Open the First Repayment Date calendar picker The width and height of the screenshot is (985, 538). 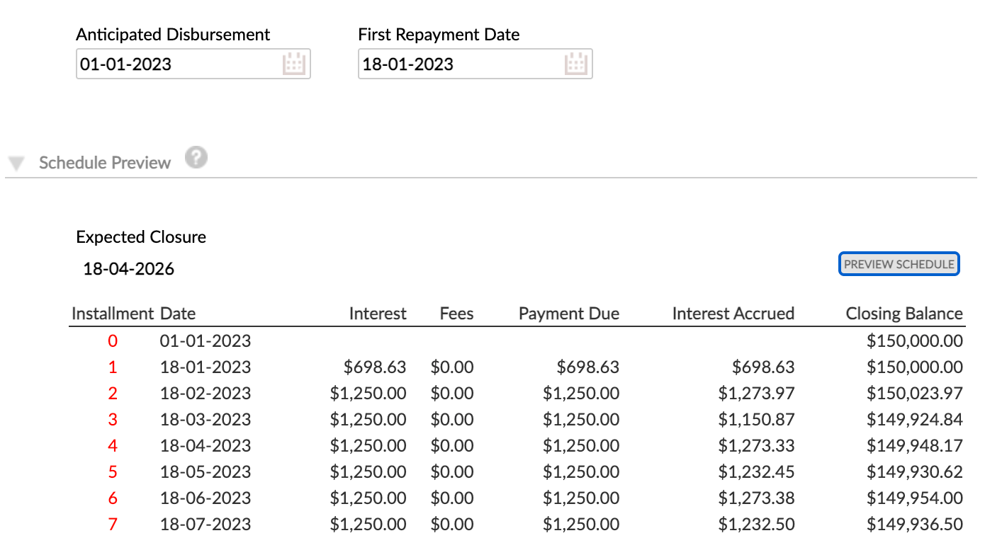point(575,64)
